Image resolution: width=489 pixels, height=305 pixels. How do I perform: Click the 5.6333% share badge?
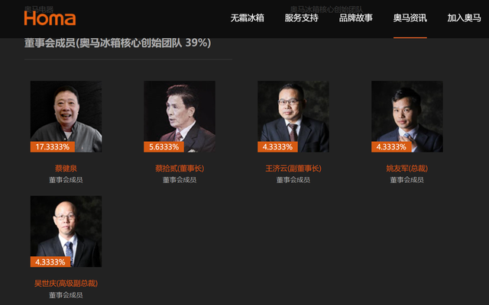pos(164,147)
